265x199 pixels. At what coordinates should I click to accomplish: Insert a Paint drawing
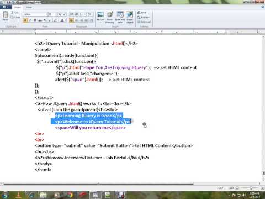[110, 17]
